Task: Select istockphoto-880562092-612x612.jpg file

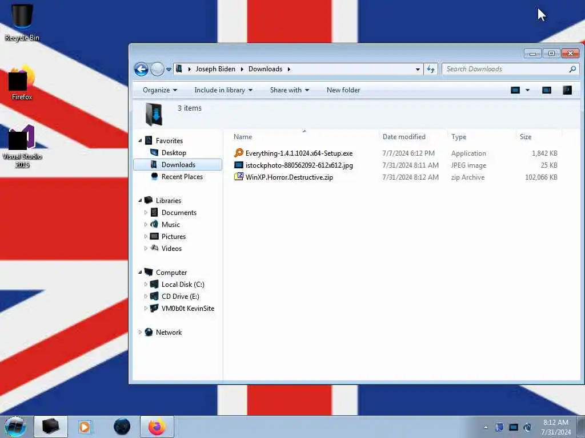Action: pyautogui.click(x=299, y=165)
